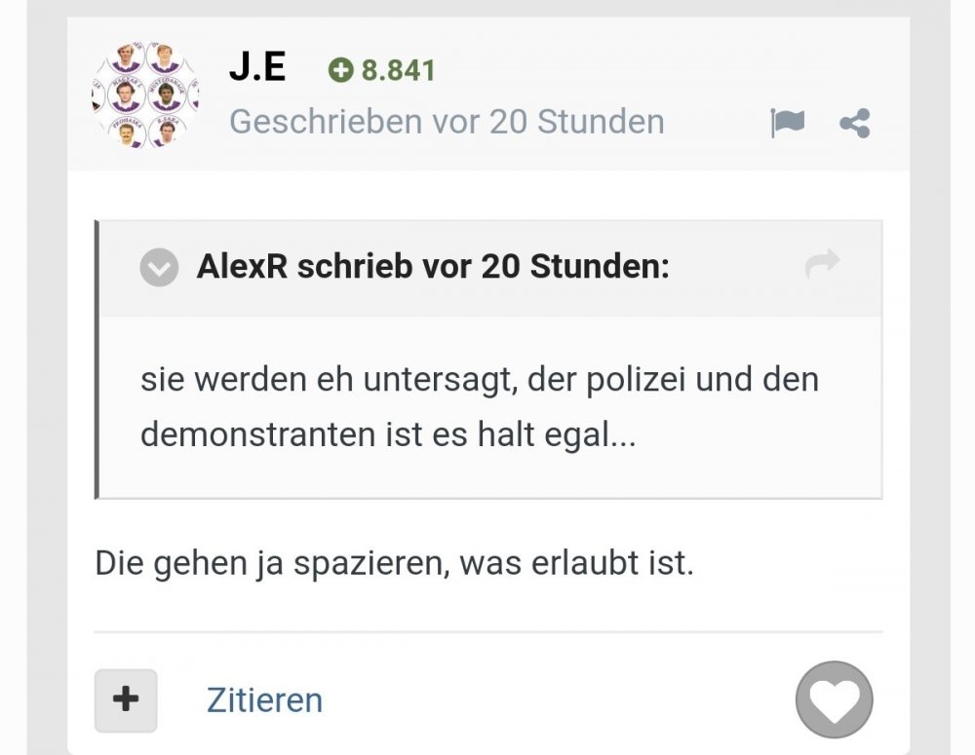Click the quote box's dark left border
Screen dimensions: 975x755
click(97, 359)
